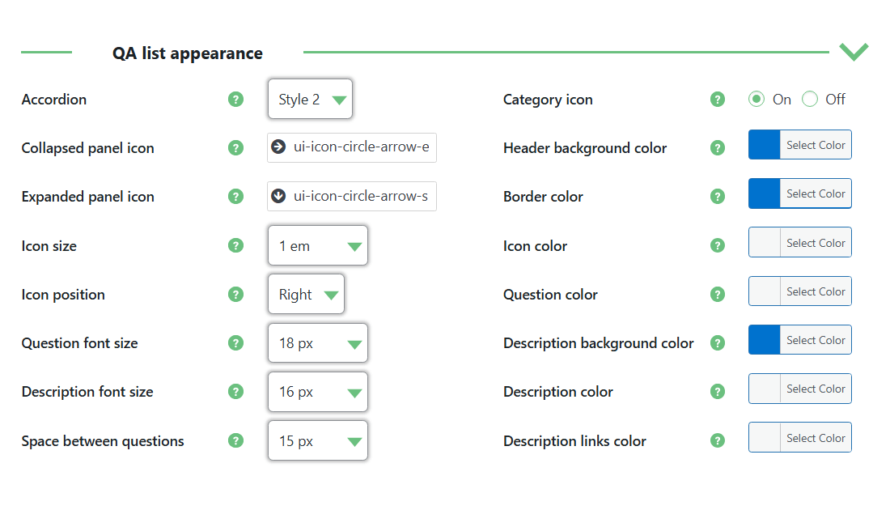Click help icon for Icon size
The height and width of the screenshot is (510, 890).
pos(235,245)
